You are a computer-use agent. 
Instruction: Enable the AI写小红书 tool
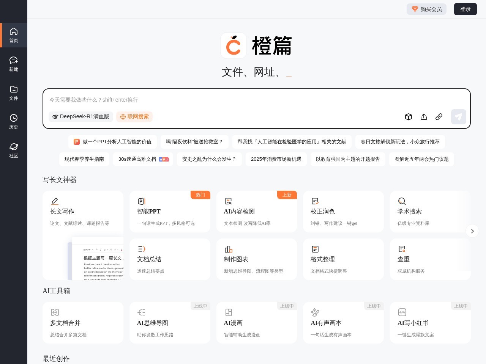point(430,323)
